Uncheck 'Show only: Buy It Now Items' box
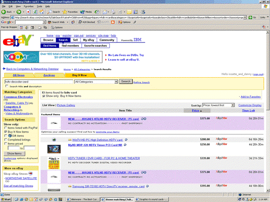 pos(44,96)
